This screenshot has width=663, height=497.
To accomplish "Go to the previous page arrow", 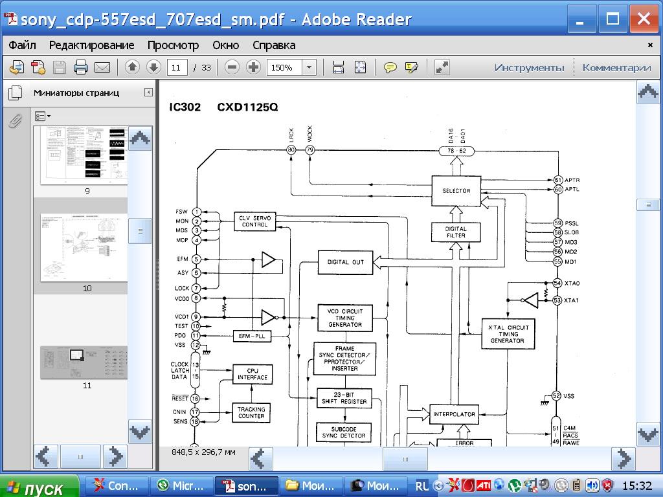I will click(x=132, y=67).
